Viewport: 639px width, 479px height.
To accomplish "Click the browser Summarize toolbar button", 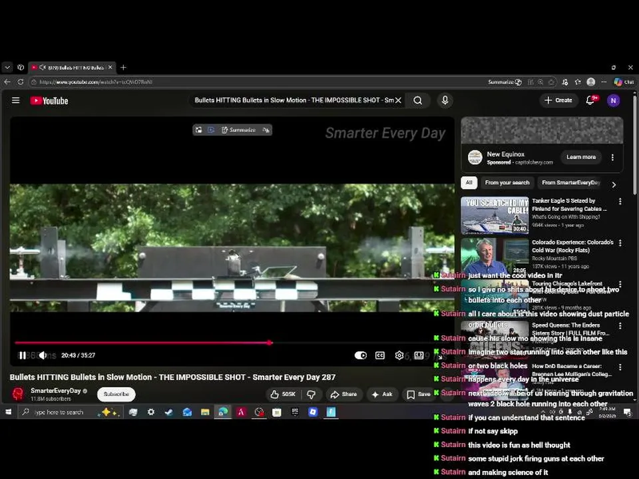I will (x=505, y=82).
